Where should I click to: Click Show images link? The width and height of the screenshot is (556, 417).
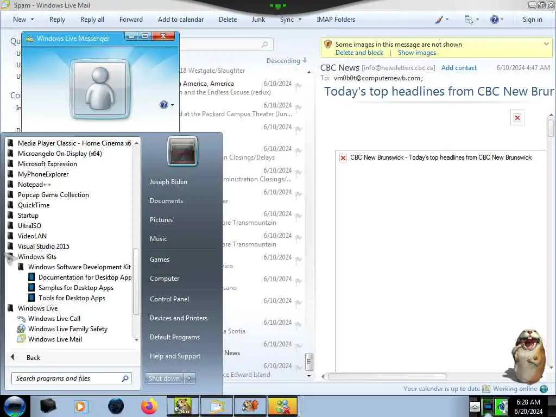coord(416,53)
